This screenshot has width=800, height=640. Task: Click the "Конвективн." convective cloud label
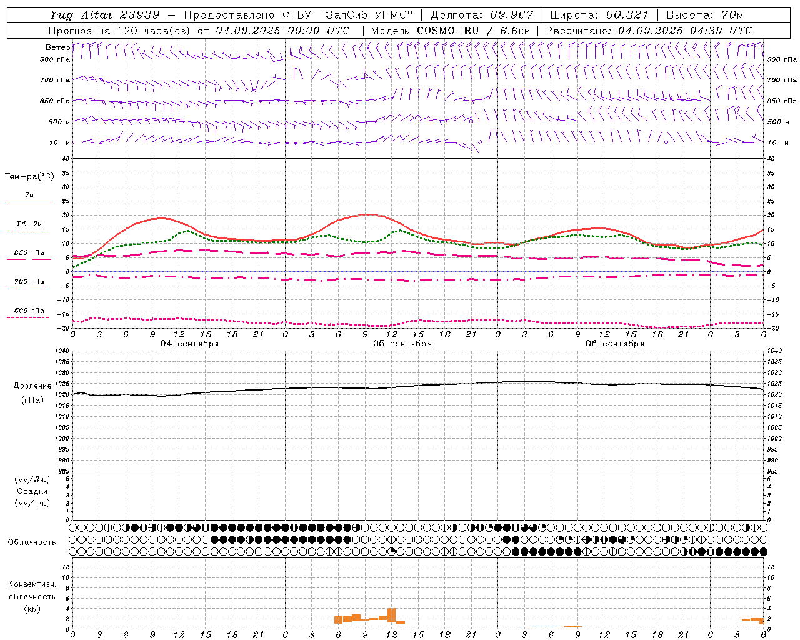pos(32,584)
